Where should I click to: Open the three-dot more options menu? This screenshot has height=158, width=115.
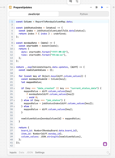(x=107, y=7)
